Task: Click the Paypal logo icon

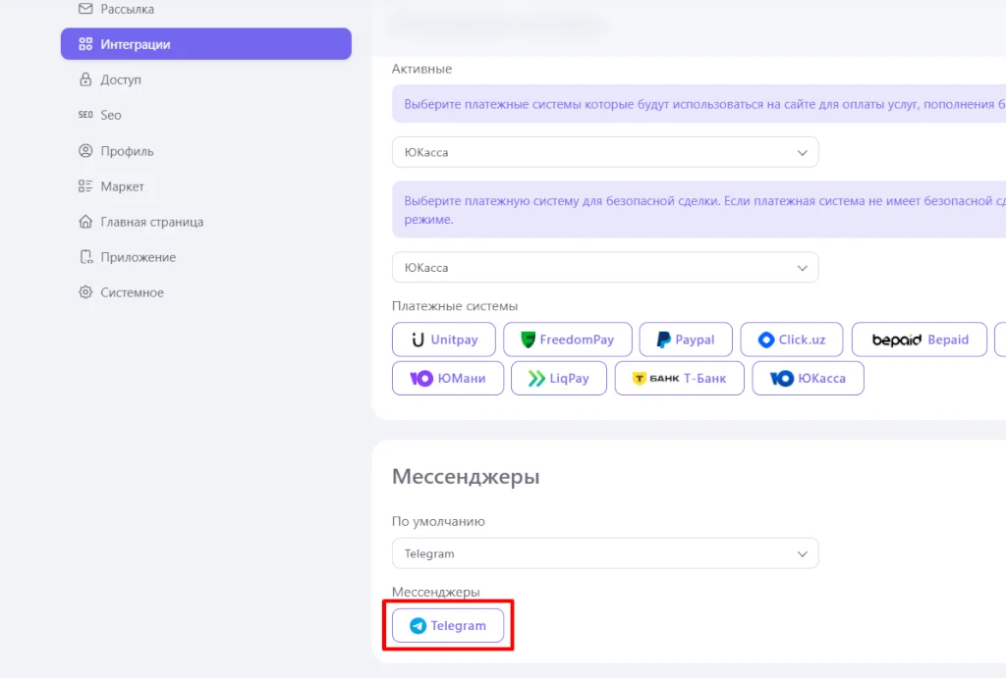Action: point(664,339)
